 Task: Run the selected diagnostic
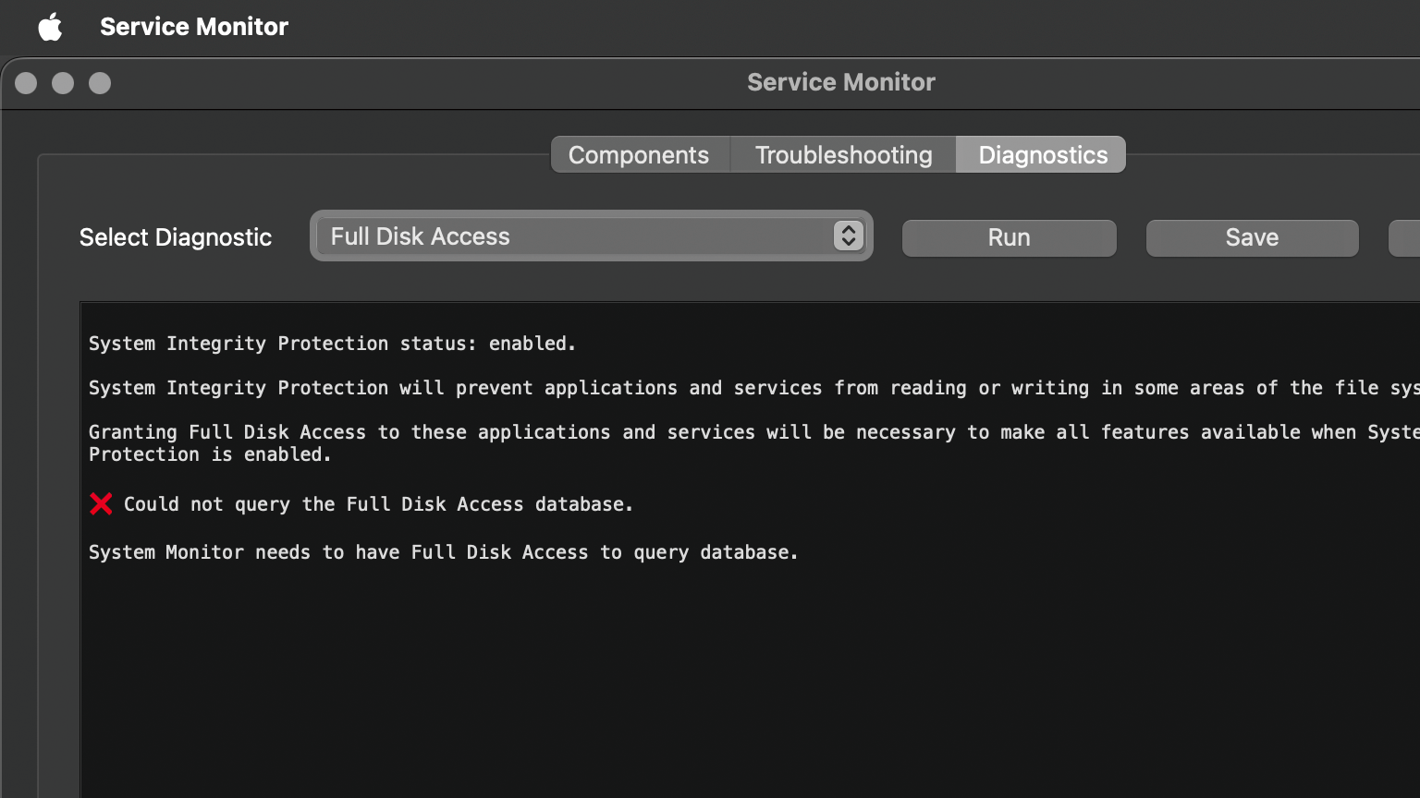point(1009,237)
